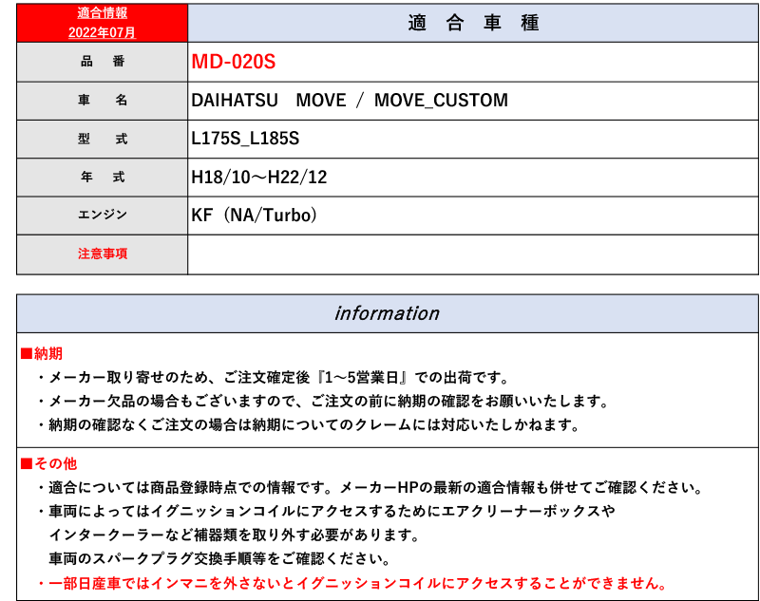Click the line mentioning 1～5営業日 shipping
This screenshot has width=760, height=601.
tap(274, 377)
